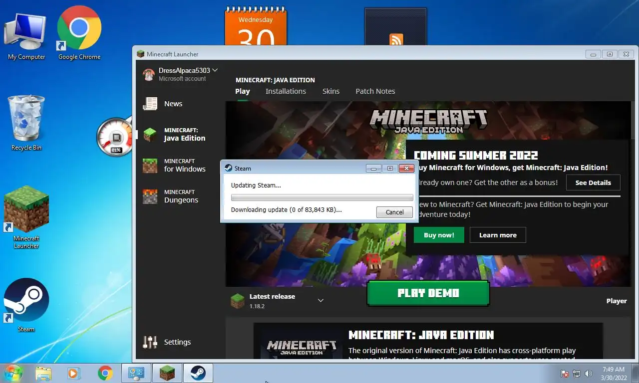Open the News section in the launcher
The image size is (639, 383).
coord(173,104)
